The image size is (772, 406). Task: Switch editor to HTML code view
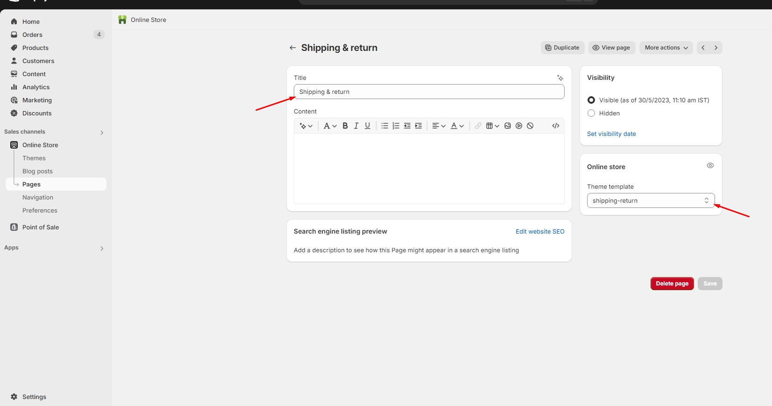pyautogui.click(x=556, y=126)
